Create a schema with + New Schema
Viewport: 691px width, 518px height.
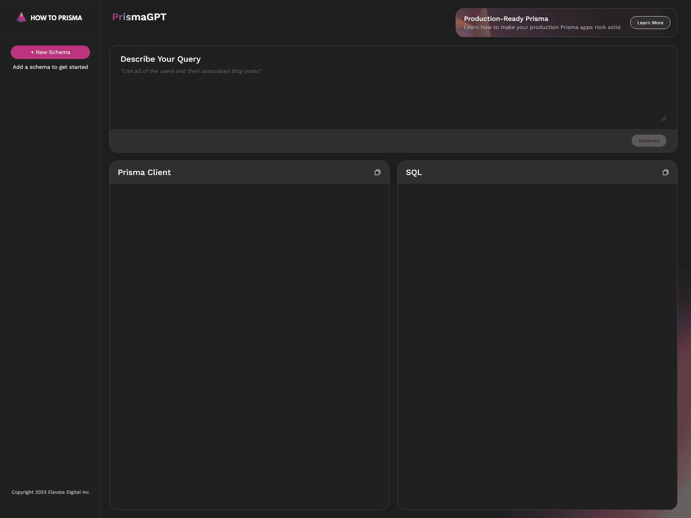pyautogui.click(x=50, y=52)
